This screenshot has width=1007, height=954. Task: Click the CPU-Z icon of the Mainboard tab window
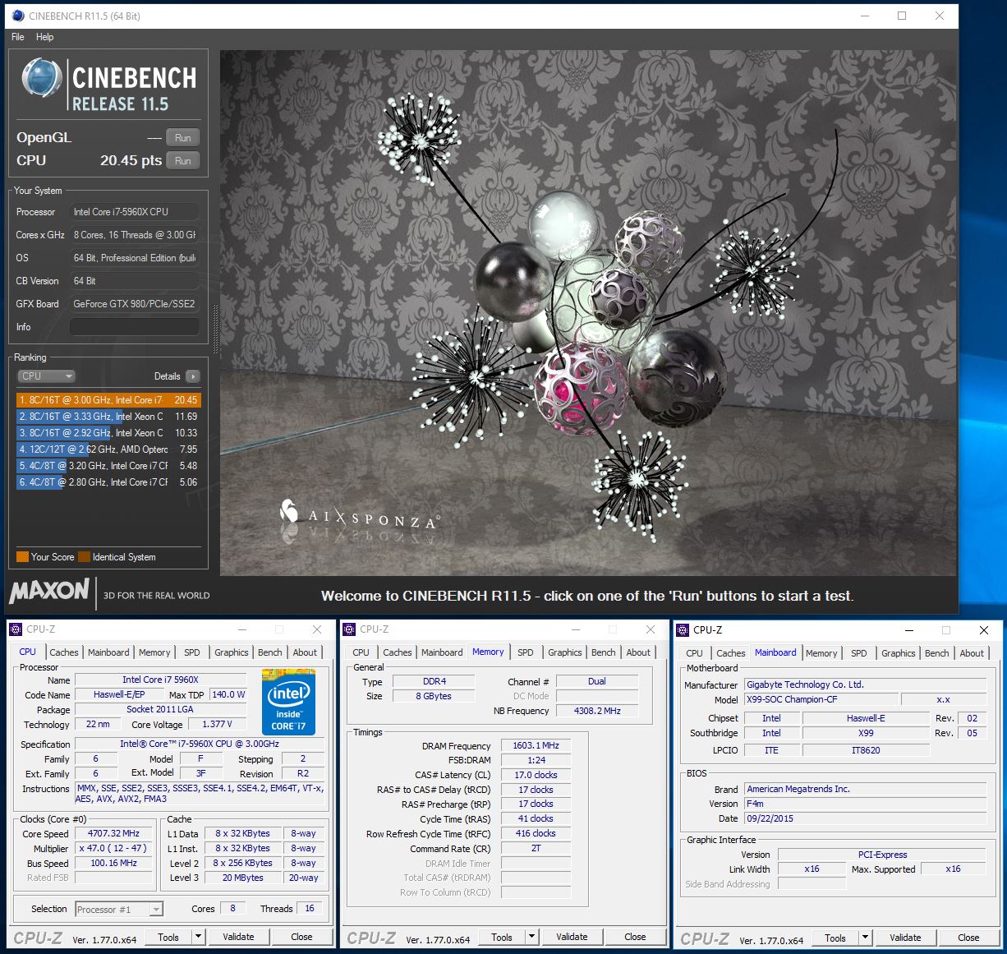point(683,630)
